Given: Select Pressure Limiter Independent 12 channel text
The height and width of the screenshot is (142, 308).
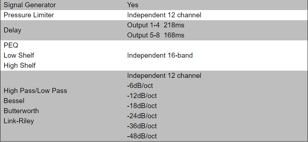Looking at the screenshot, I should [164, 15].
